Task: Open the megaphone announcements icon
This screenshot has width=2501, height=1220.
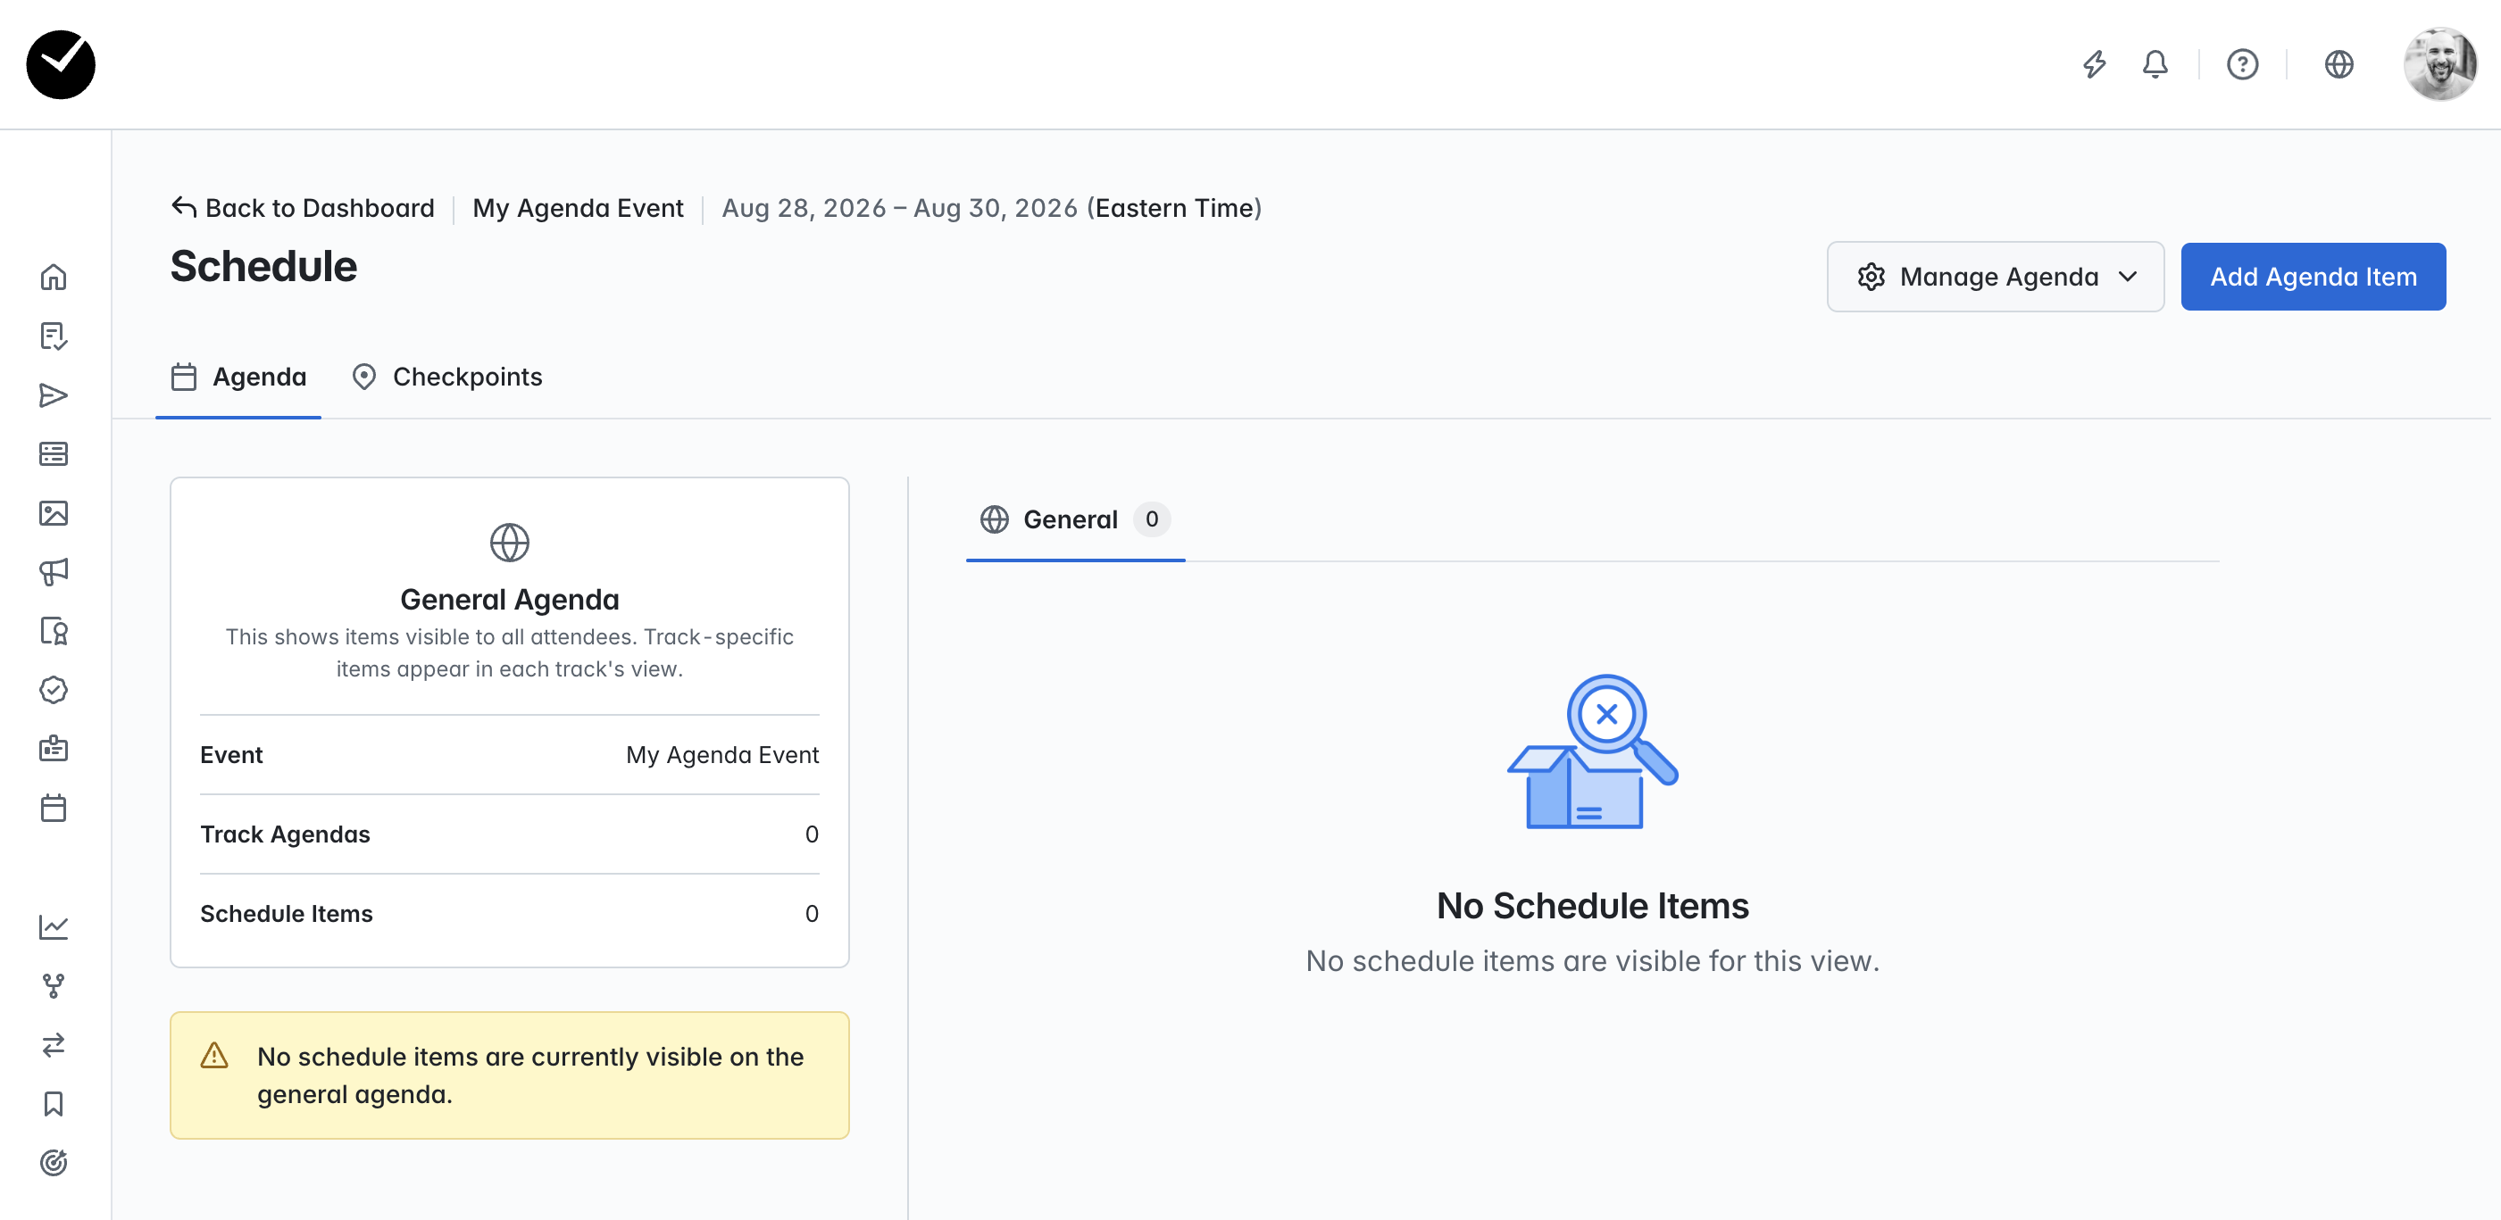Action: pyautogui.click(x=54, y=572)
